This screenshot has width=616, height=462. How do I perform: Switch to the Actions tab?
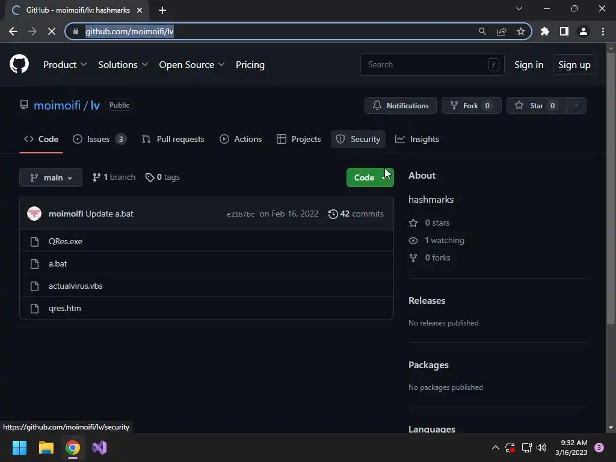pyautogui.click(x=241, y=139)
